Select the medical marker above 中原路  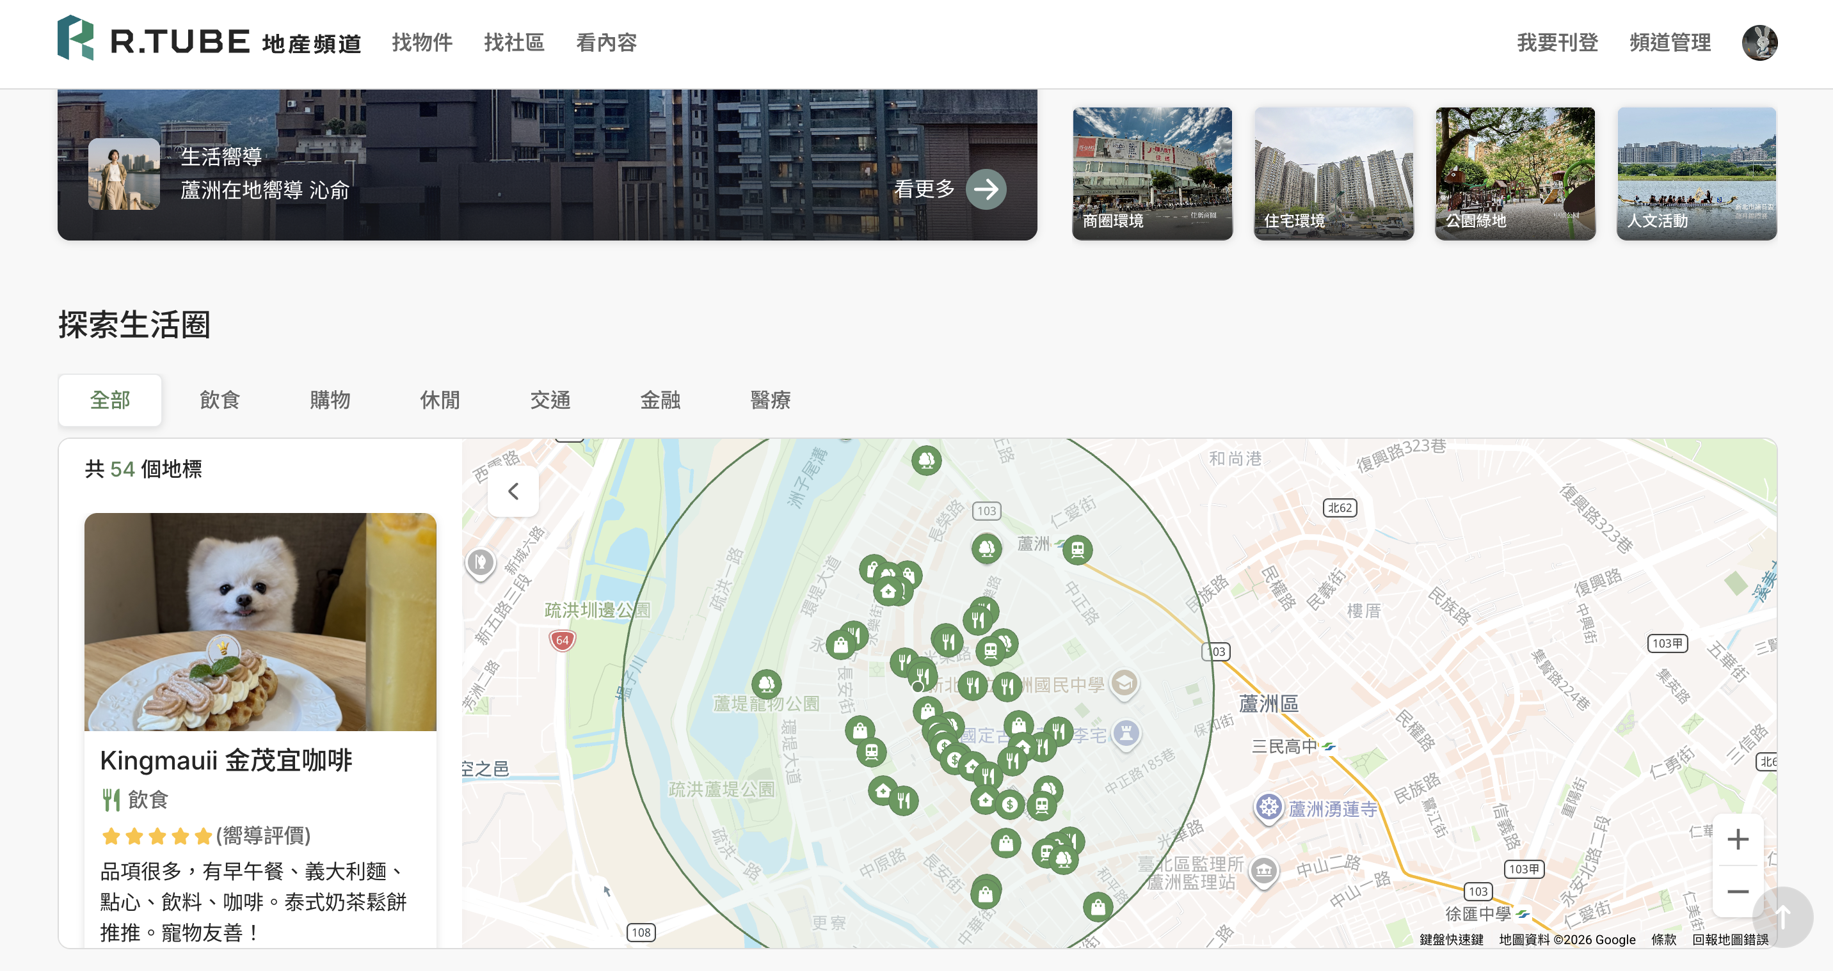point(883,791)
